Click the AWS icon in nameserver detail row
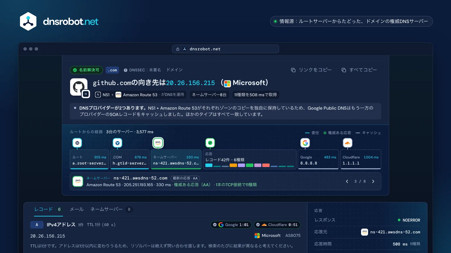Image resolution: width=451 pixels, height=253 pixels. [78, 181]
